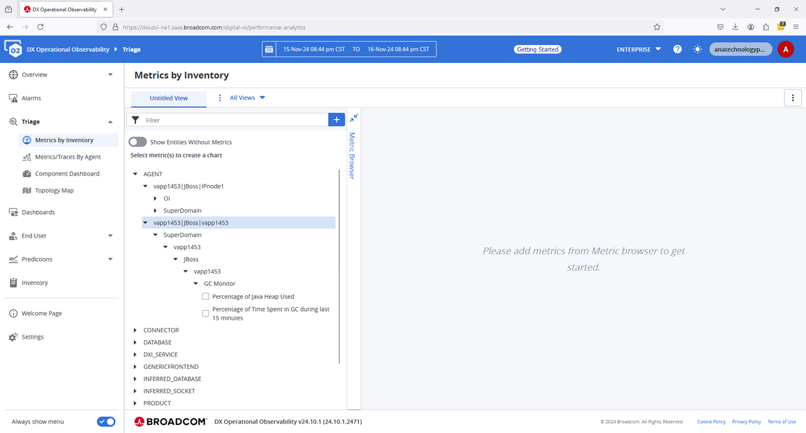Check Percentage of Java Heap Used

(x=206, y=296)
